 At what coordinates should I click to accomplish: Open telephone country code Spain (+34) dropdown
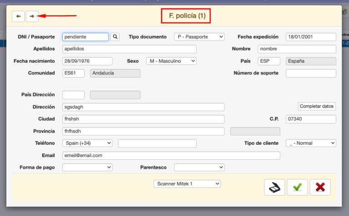(87, 143)
